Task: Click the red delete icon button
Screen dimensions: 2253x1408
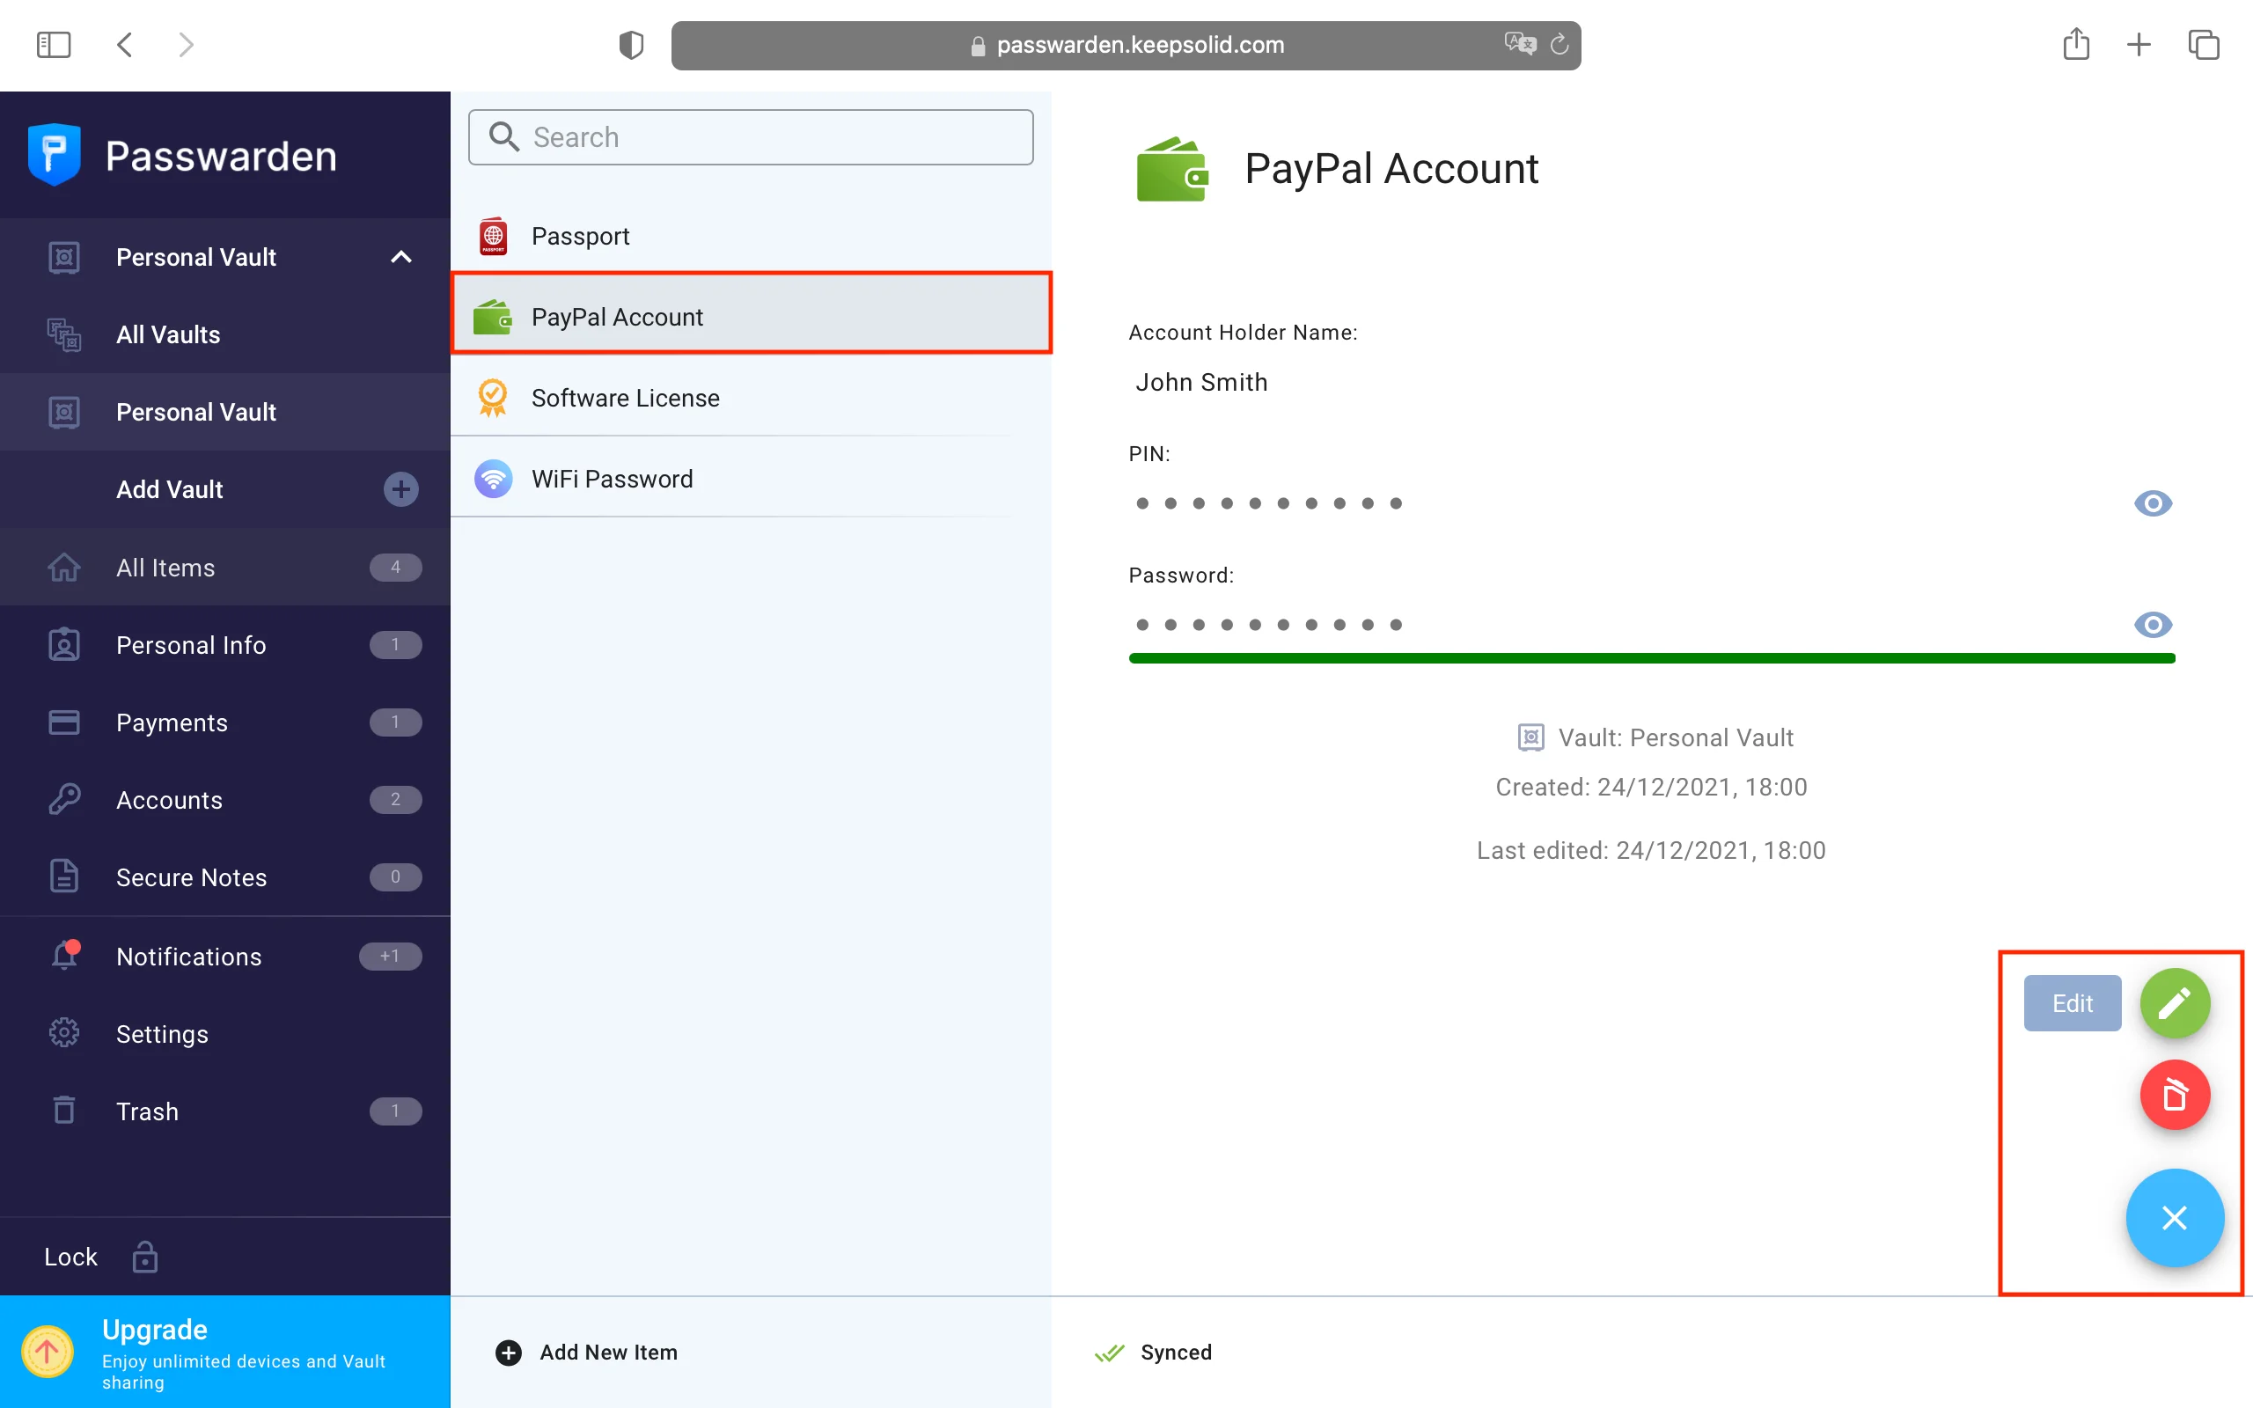Action: click(x=2174, y=1094)
